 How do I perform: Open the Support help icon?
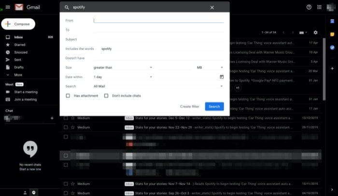pos(309,7)
